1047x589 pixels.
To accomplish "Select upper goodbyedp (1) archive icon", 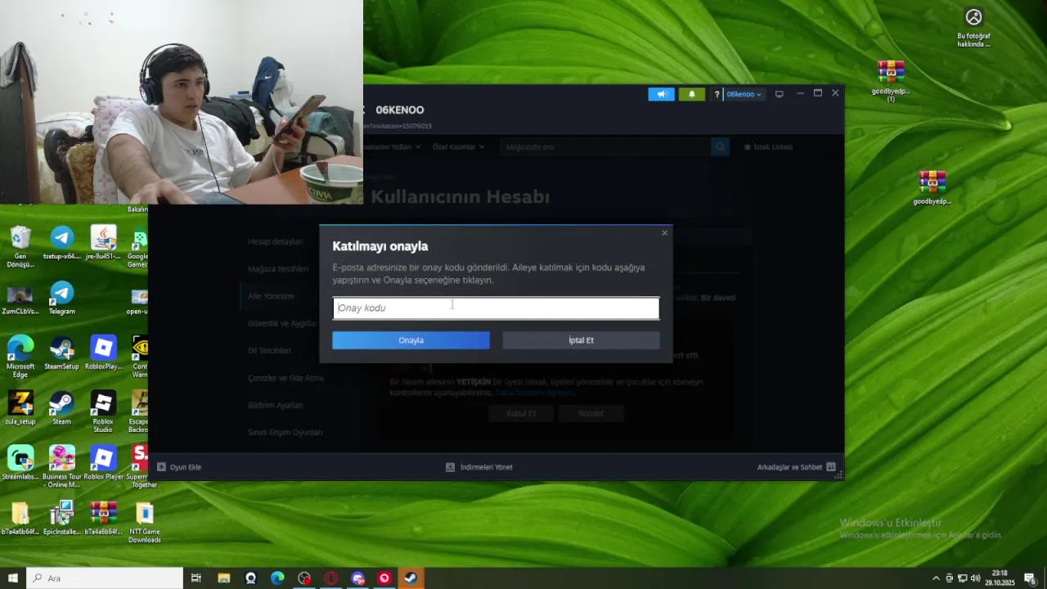I will point(891,81).
